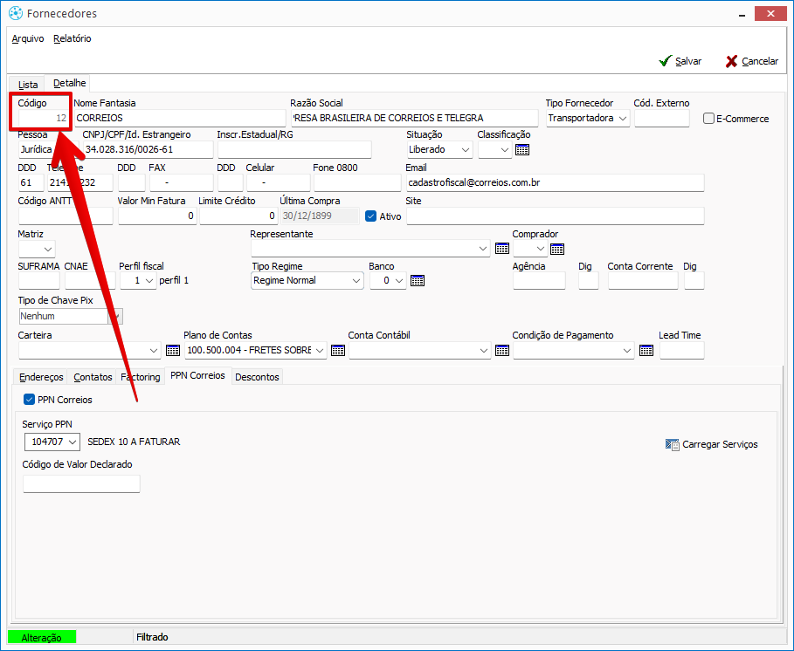
Task: Select the Detalhe tab
Action: (69, 83)
